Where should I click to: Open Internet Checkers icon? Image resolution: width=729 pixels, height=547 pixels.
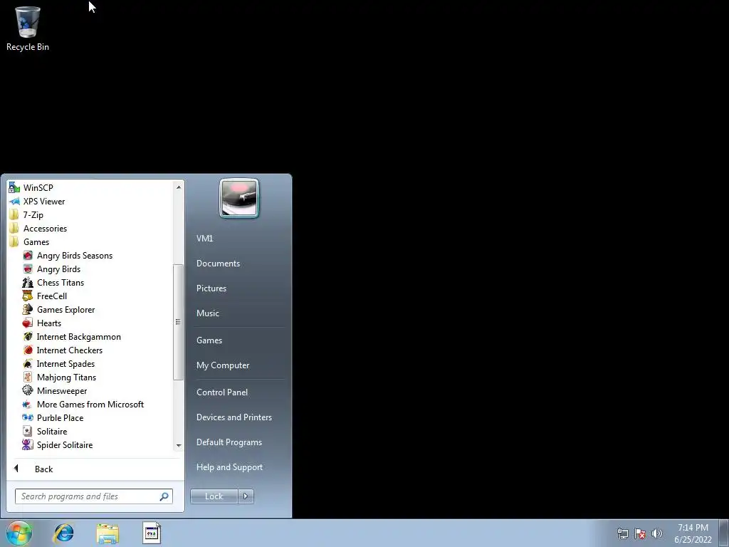tap(28, 350)
